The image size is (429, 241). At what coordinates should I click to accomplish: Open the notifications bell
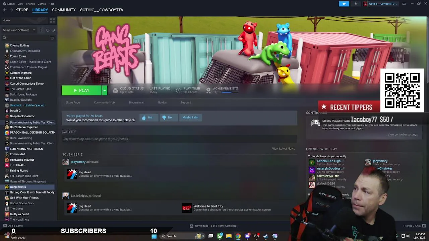coord(356,4)
